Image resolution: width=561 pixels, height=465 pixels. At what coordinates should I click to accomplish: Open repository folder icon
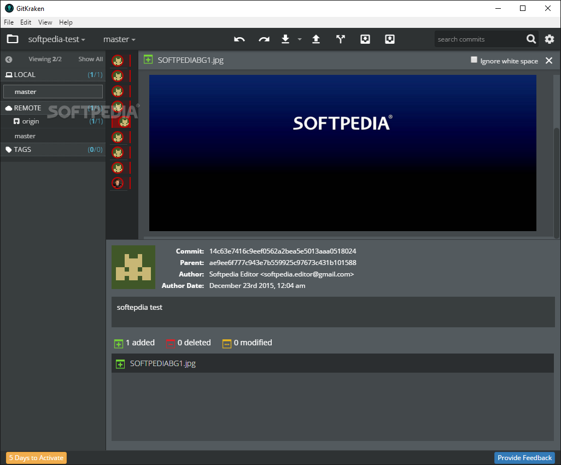point(13,39)
